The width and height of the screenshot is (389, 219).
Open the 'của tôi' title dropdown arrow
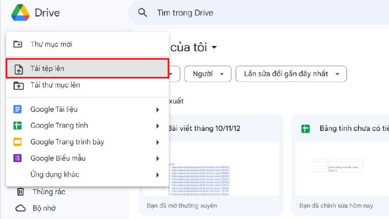[214, 47]
